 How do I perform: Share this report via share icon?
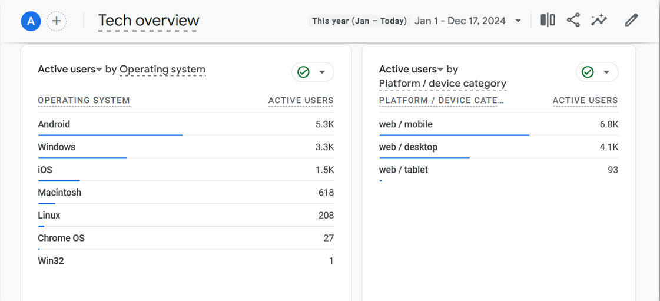pos(573,20)
